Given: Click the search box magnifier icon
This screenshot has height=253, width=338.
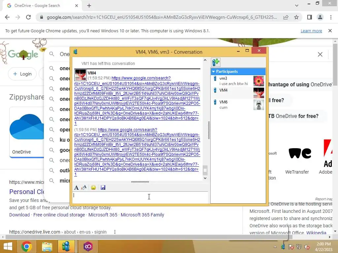Looking at the screenshot, I should [x=51, y=54].
